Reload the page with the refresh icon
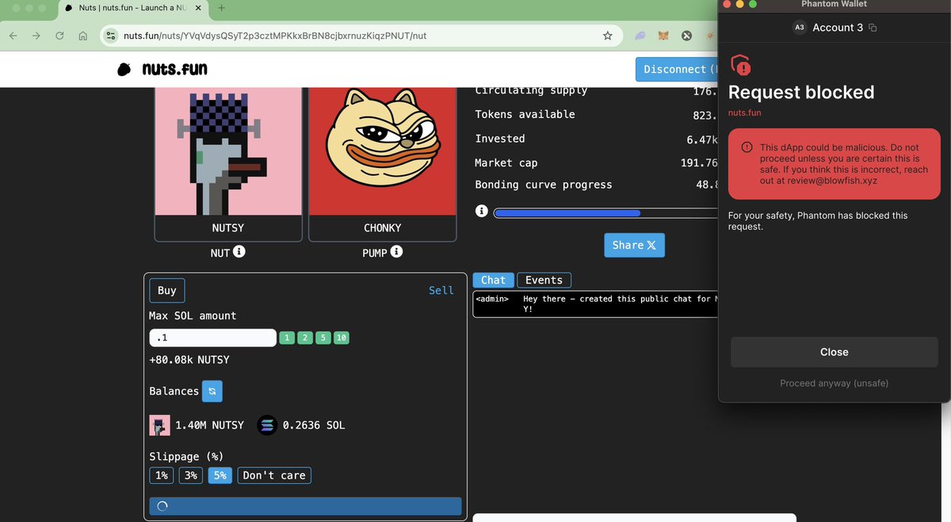 [x=59, y=36]
